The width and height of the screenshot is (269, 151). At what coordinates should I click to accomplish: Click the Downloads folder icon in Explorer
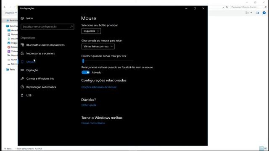click(9, 39)
